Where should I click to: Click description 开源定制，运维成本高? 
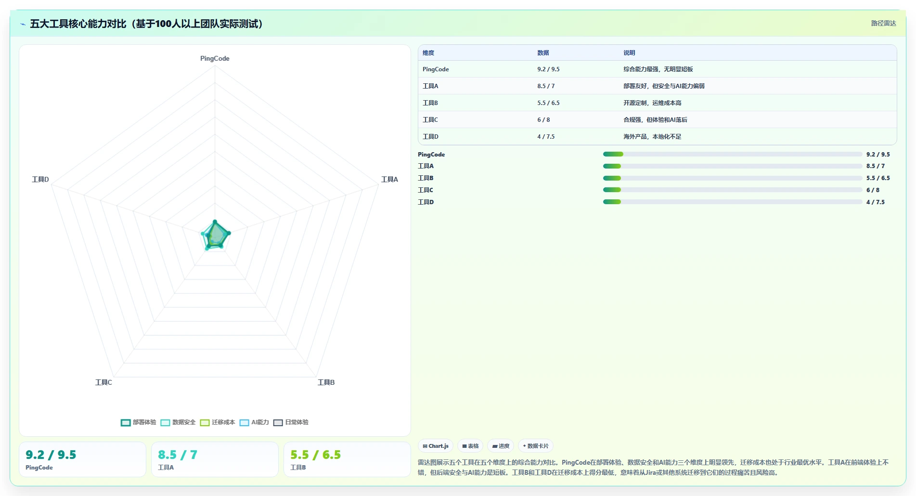coord(652,103)
